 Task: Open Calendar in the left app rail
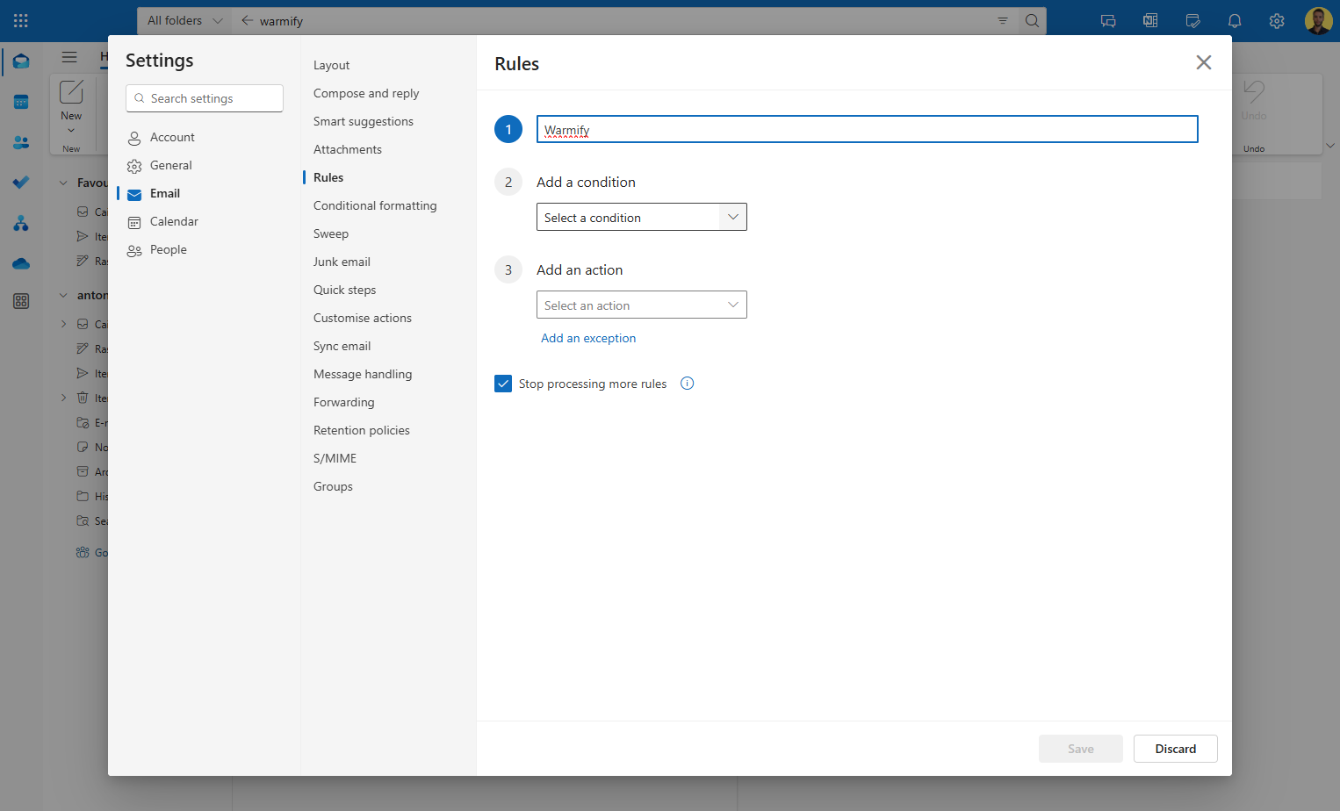[21, 102]
